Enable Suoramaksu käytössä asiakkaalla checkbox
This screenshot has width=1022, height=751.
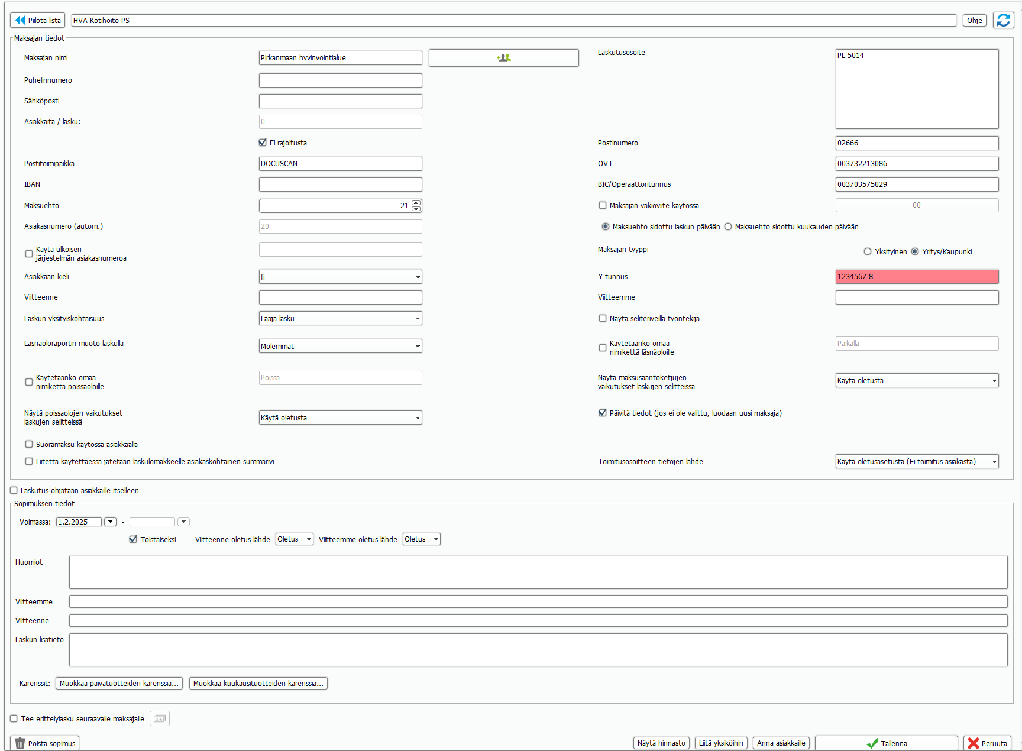pos(28,444)
